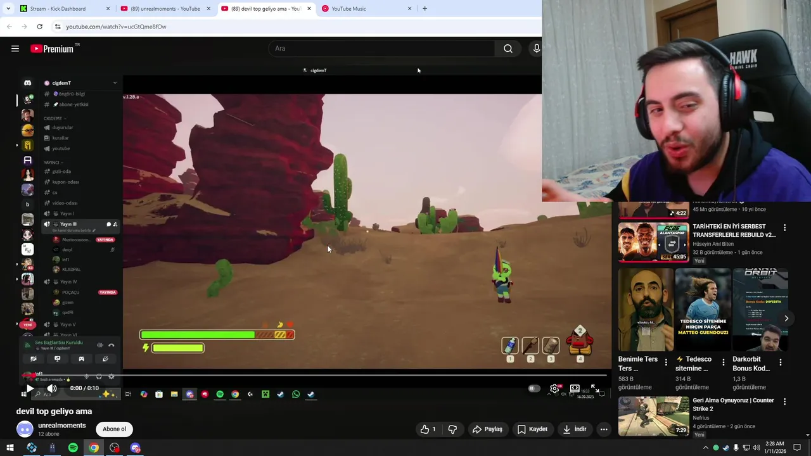
Task: Go to the YouTube Premium home logo
Action: point(52,49)
